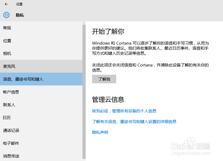Click the 了解我 button

click(x=104, y=79)
